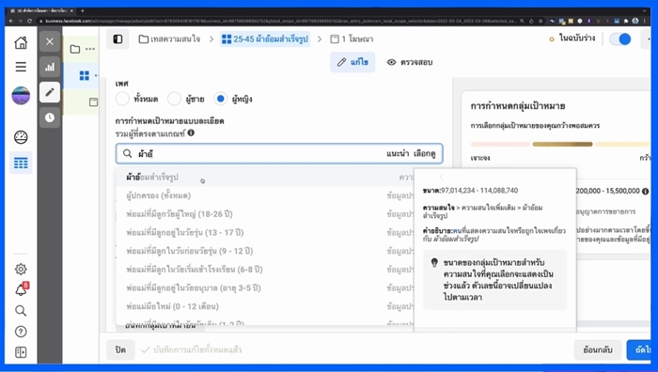Select พ่อแม่ที่มีลูกในวันก่อนวัยรุ่น (9 - 12 ปี)

coord(265,251)
